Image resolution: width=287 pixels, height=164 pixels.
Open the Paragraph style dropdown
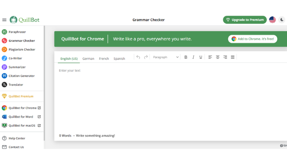point(166,57)
